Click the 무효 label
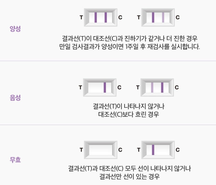This screenshot has height=185, width=216. (15, 160)
